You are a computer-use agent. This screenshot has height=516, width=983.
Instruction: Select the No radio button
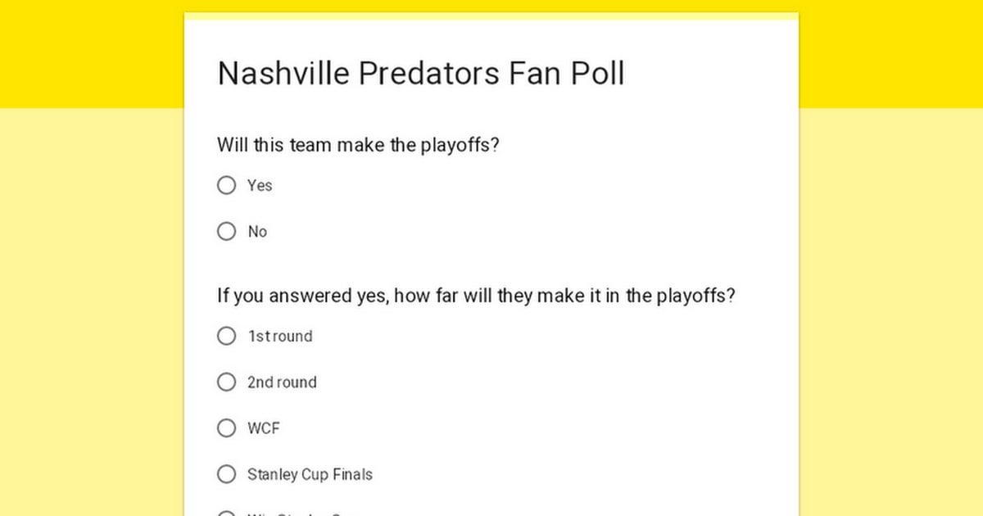point(227,232)
